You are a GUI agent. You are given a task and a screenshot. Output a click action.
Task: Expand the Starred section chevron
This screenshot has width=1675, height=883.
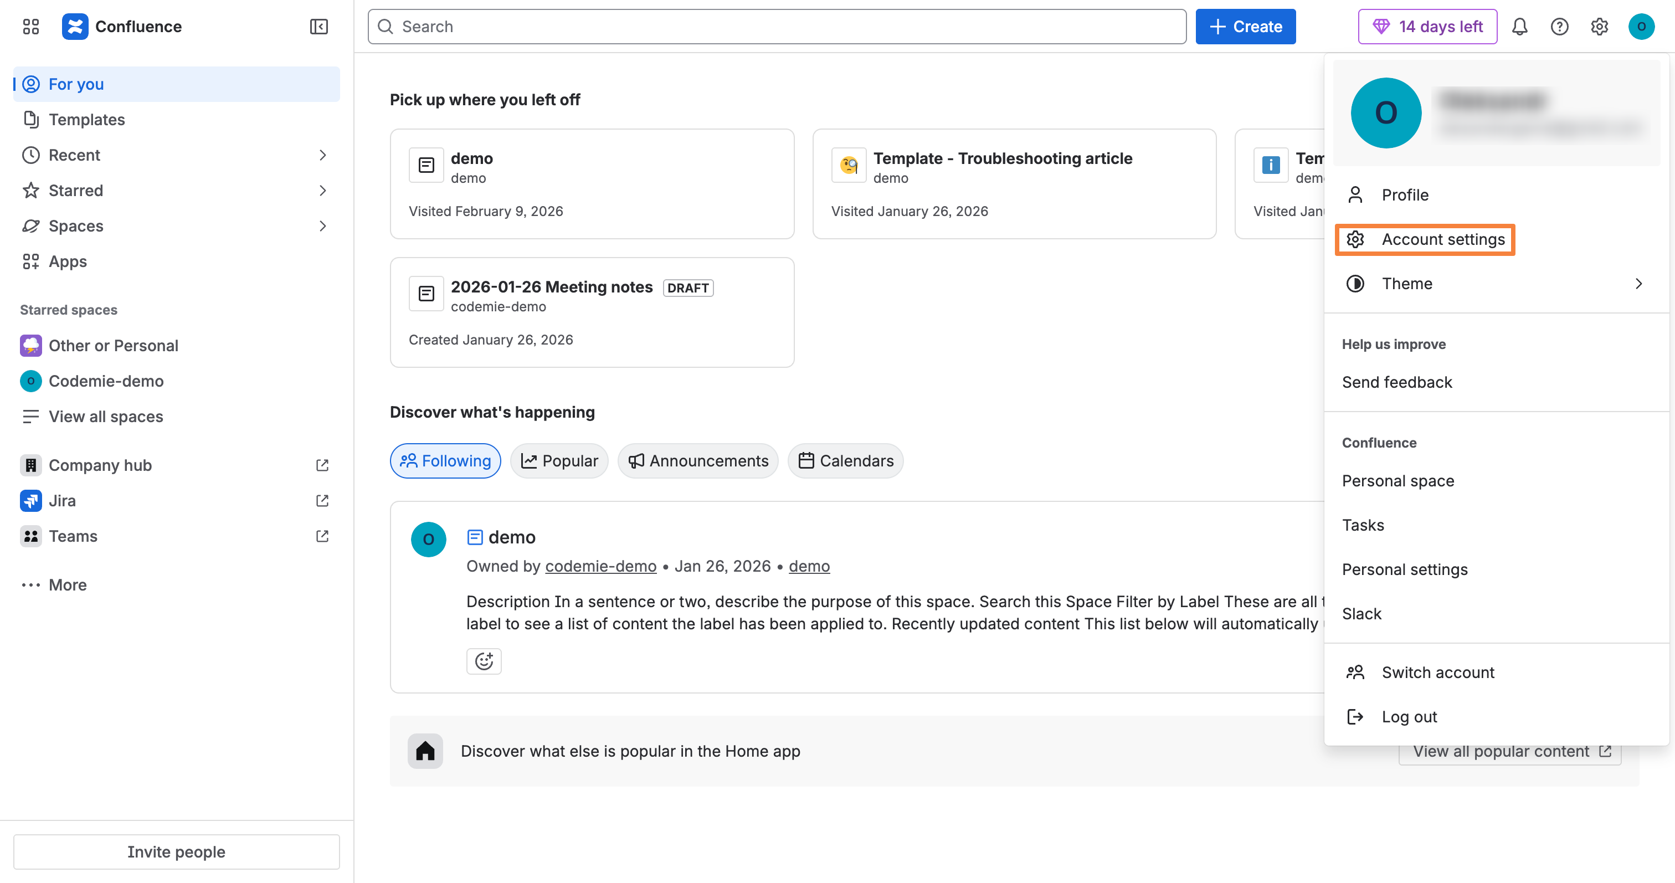click(x=323, y=190)
